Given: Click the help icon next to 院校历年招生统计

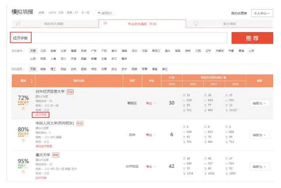Looking at the screenshot, I should click(225, 78).
